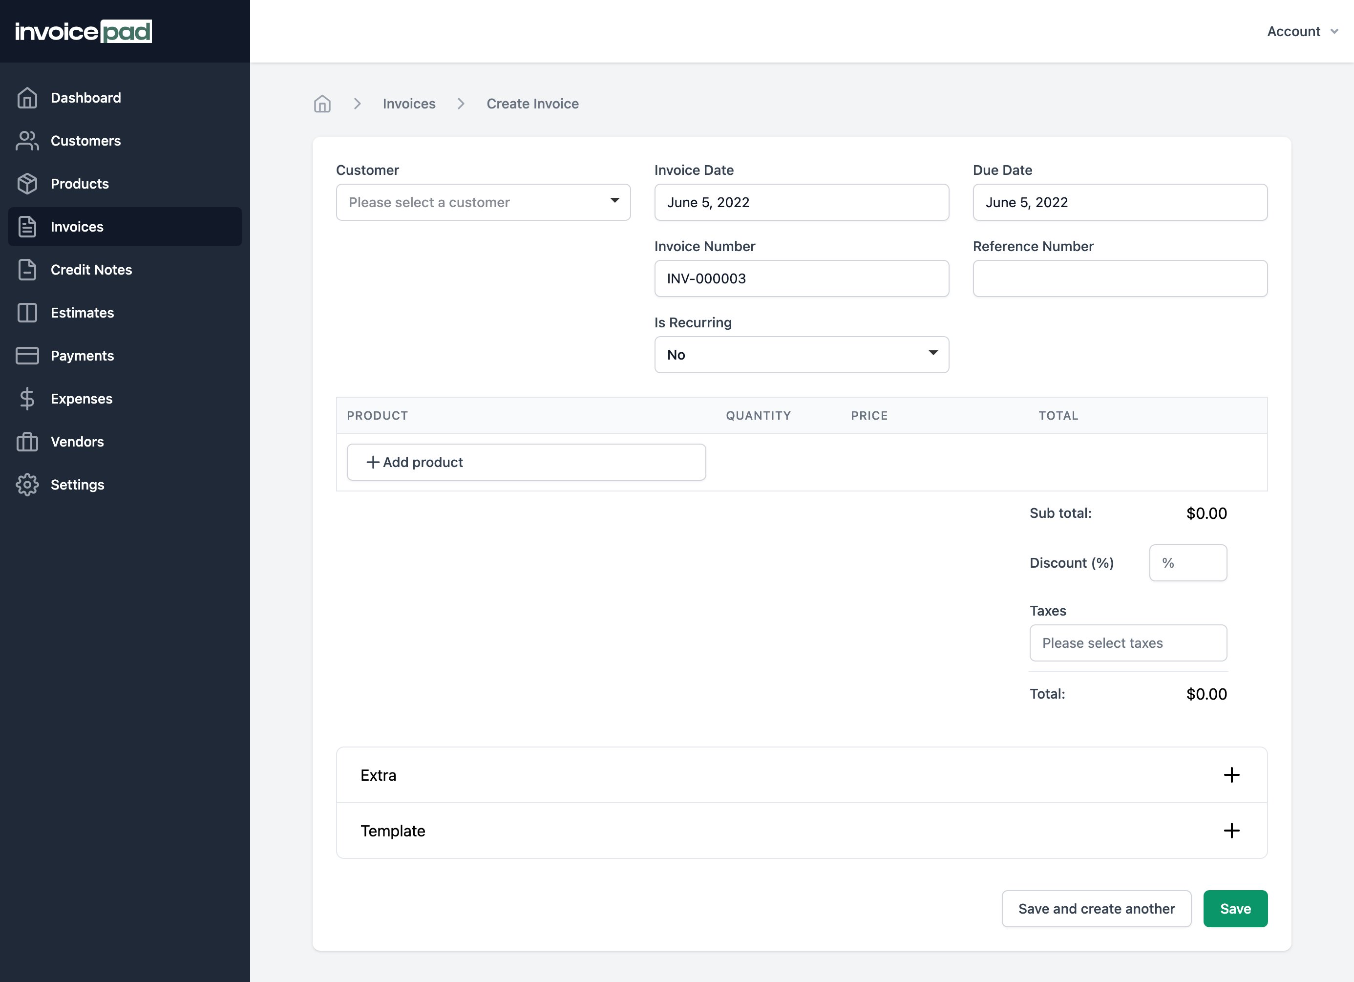This screenshot has width=1354, height=982.
Task: Expand the Extra section
Action: [1231, 775]
